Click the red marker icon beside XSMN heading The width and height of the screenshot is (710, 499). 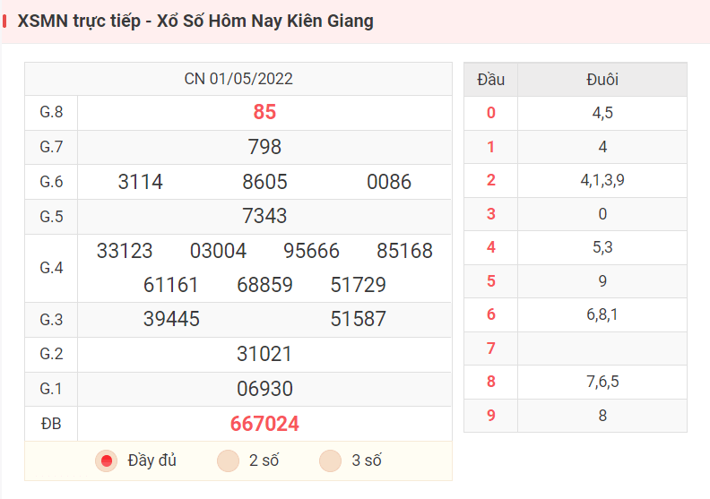click(x=4, y=22)
